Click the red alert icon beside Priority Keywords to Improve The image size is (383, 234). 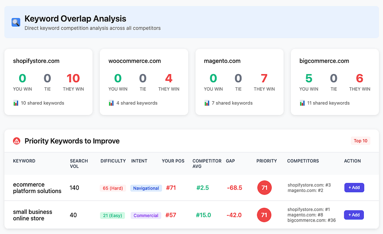tap(16, 141)
